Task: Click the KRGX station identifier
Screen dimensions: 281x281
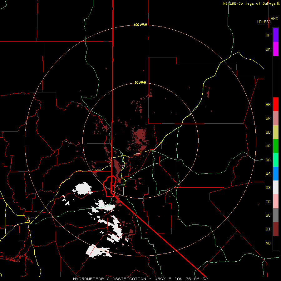Action: coord(160,279)
